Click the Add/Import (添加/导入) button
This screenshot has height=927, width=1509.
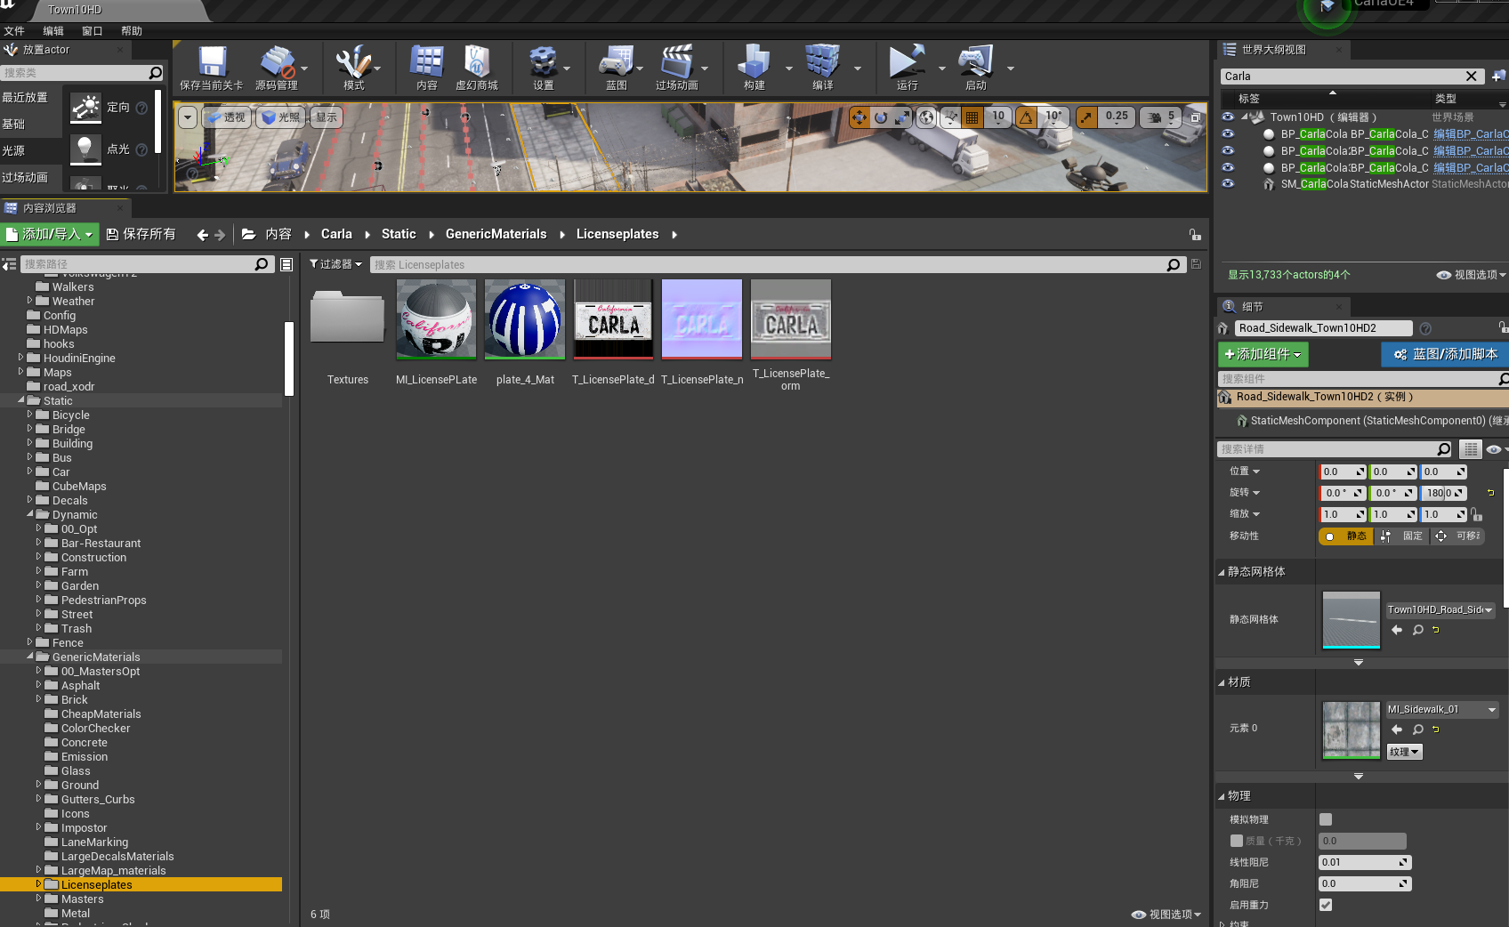tap(50, 234)
